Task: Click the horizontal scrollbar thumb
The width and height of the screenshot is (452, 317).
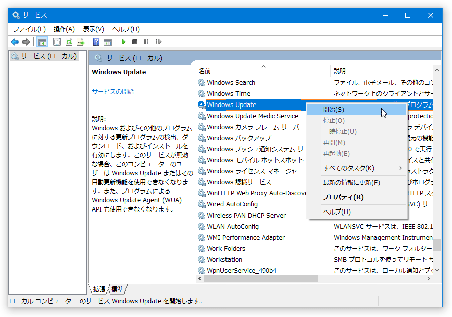Action: tap(261, 278)
